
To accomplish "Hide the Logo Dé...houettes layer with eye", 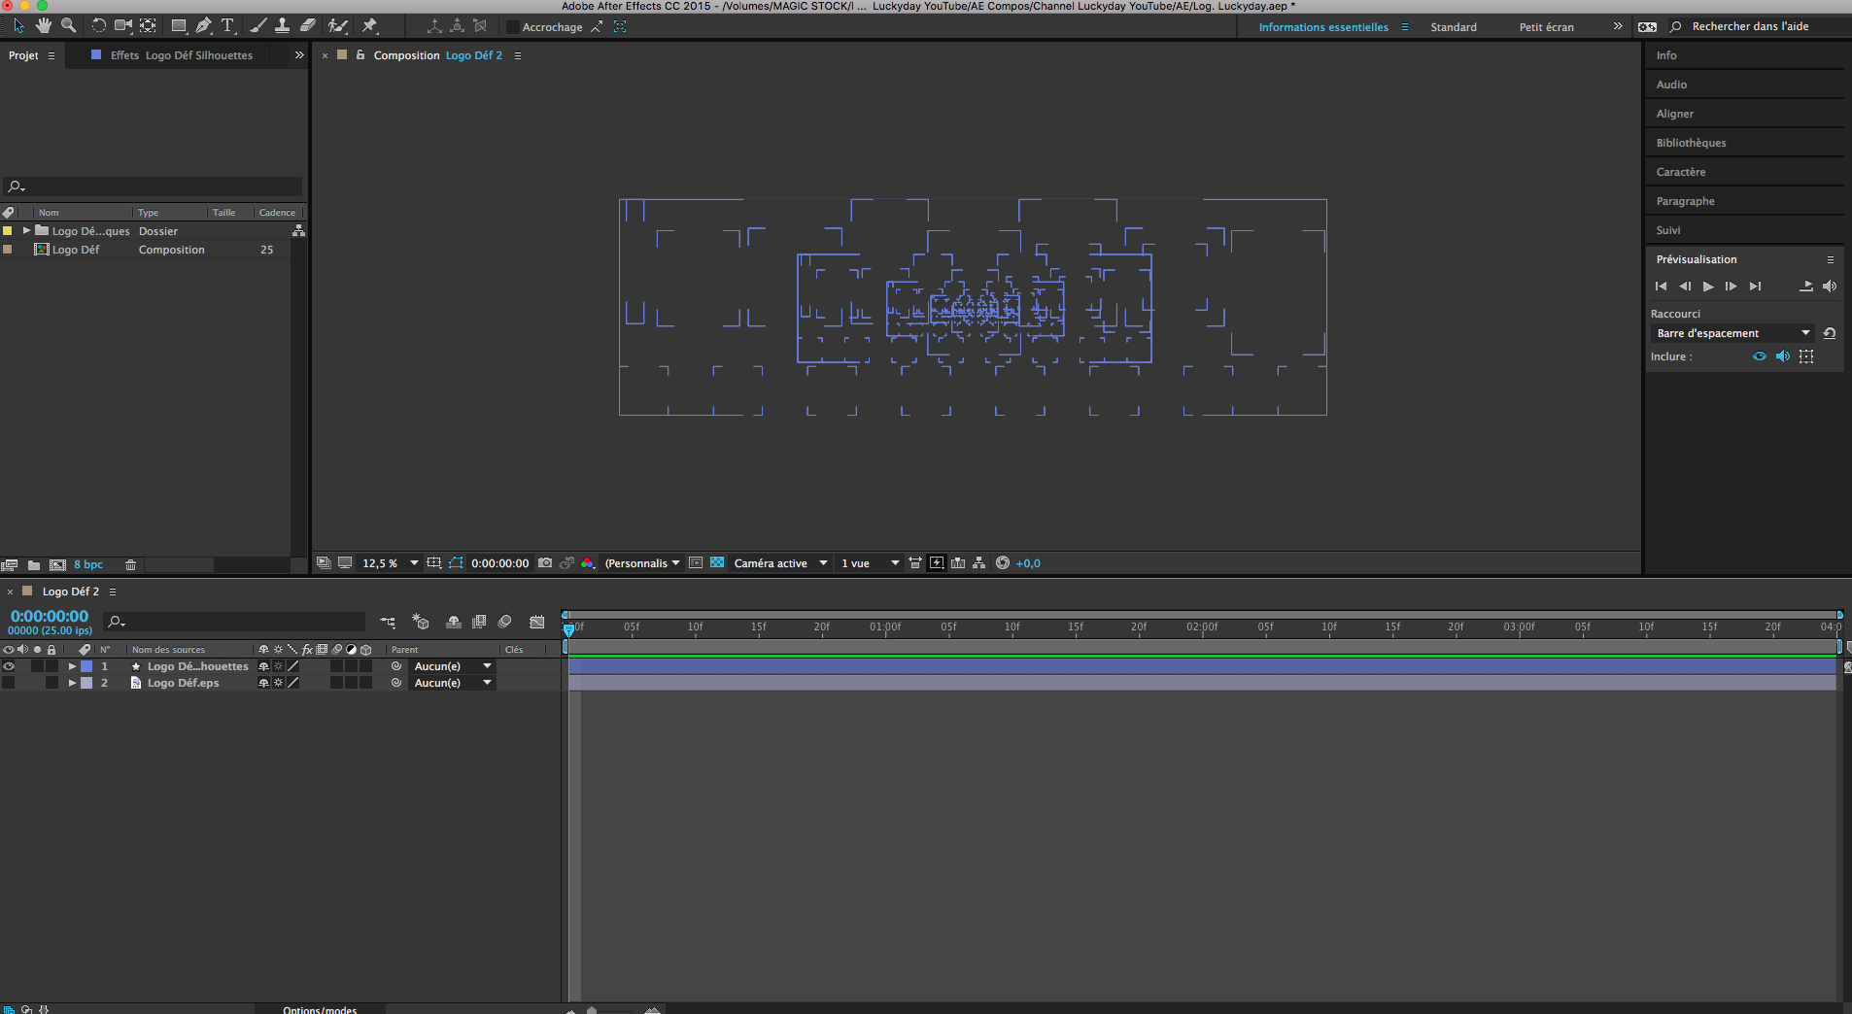I will pos(9,666).
